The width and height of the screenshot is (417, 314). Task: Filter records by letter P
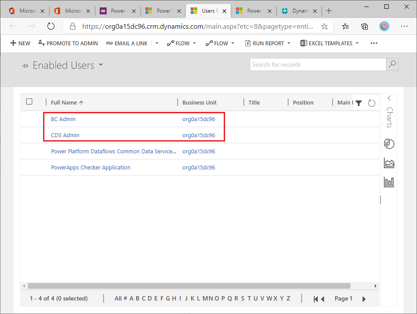pyautogui.click(x=223, y=298)
